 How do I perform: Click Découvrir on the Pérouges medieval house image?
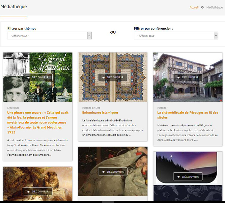click(x=188, y=78)
